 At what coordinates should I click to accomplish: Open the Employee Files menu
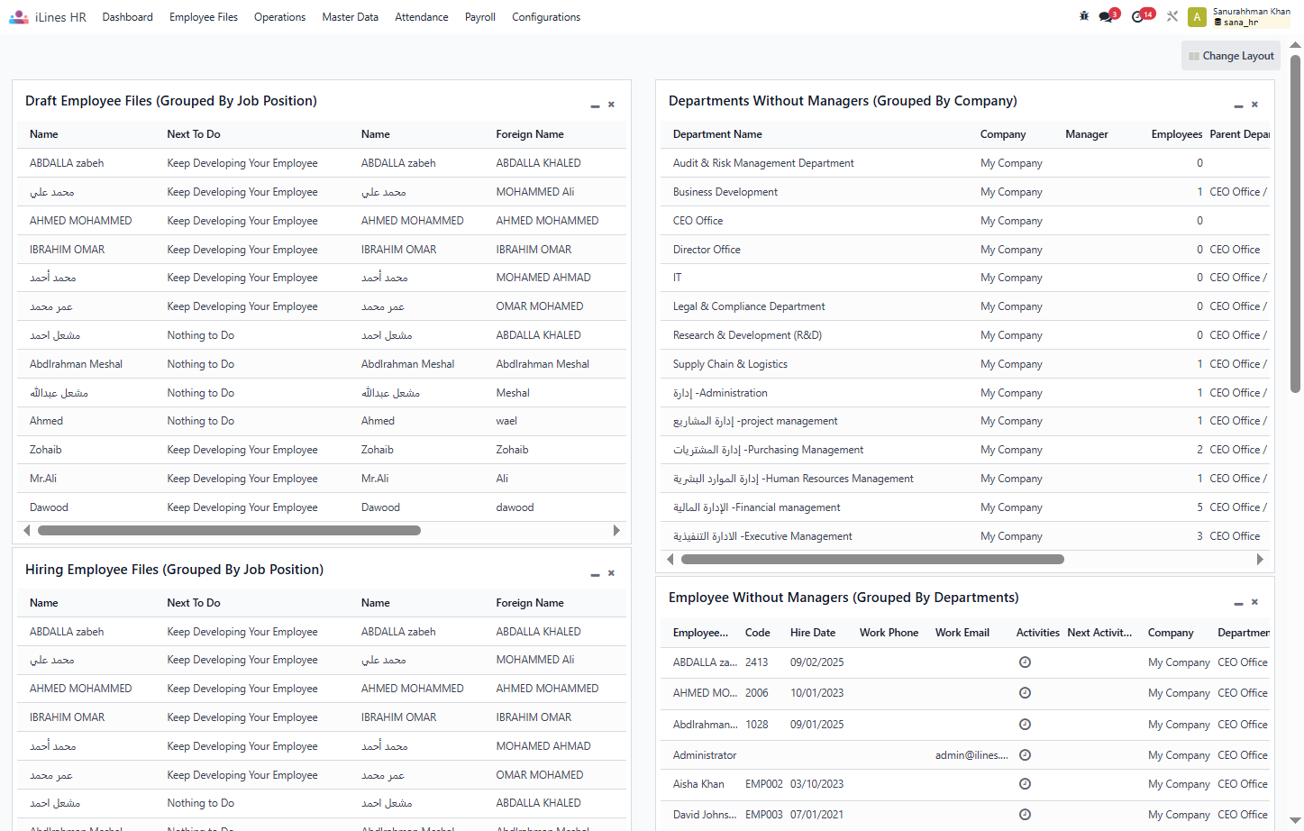(204, 17)
